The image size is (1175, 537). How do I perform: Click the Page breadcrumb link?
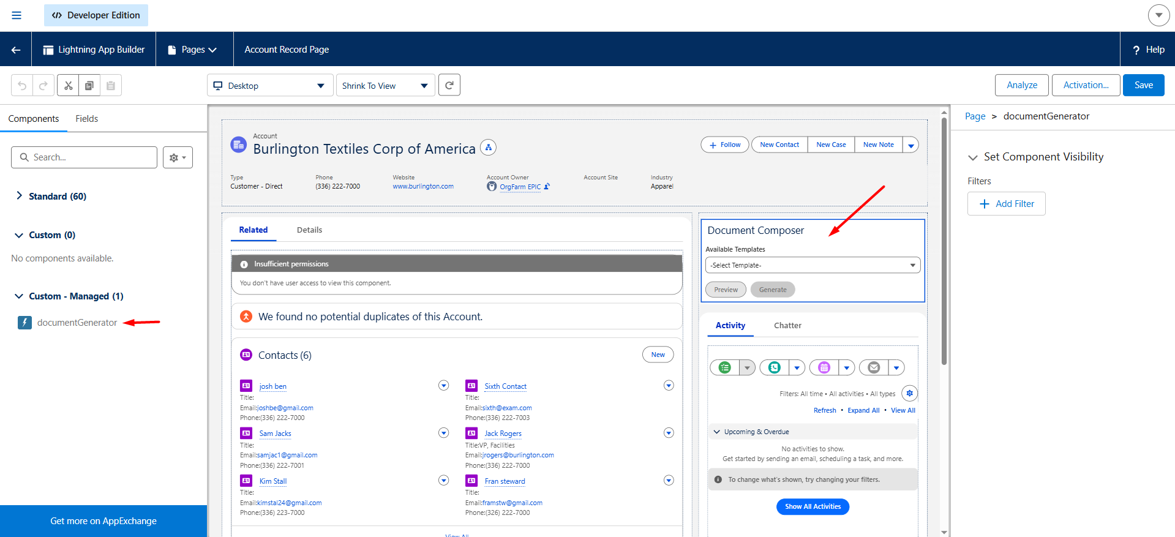pos(975,116)
